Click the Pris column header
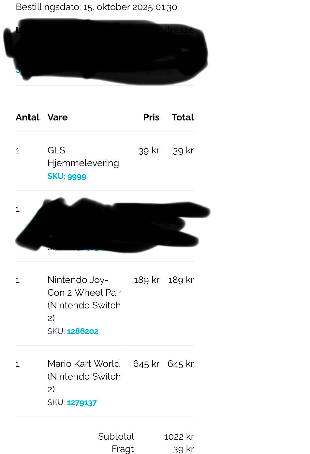This screenshot has height=454, width=310. click(151, 117)
